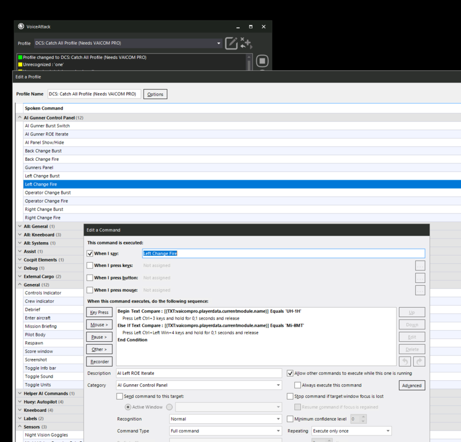Viewport: 461px width, 442px height.
Task: Collapse the General group
Action: click(x=19, y=285)
